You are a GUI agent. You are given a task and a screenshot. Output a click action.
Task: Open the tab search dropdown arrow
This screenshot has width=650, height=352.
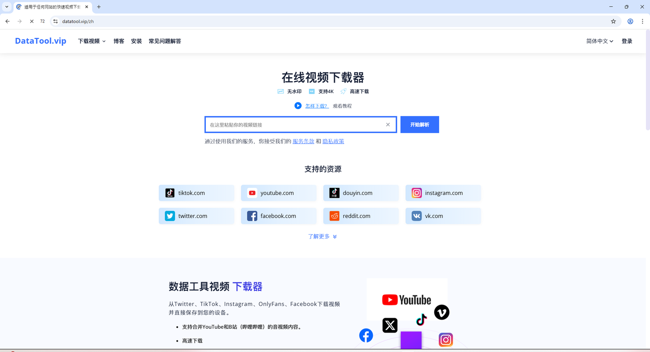pyautogui.click(x=7, y=7)
